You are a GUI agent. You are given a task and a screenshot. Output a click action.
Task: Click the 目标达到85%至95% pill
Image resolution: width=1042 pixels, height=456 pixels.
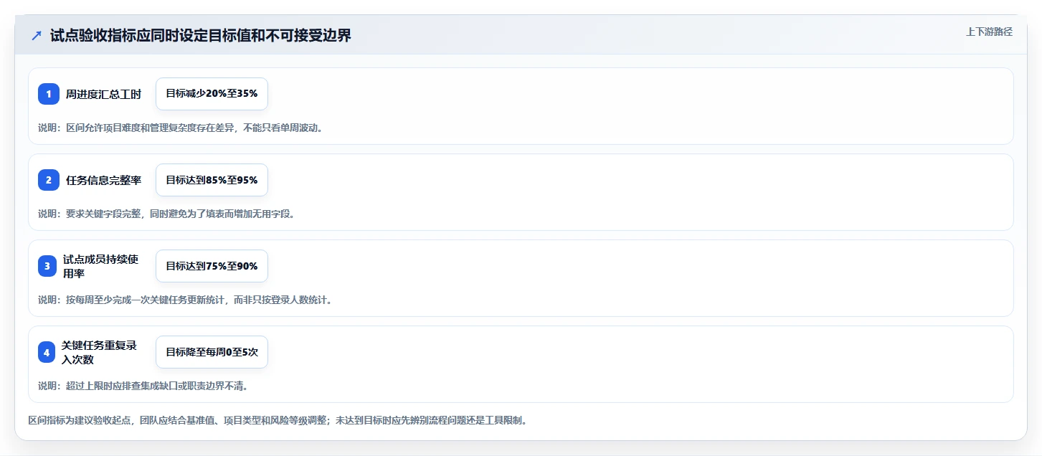coord(212,180)
